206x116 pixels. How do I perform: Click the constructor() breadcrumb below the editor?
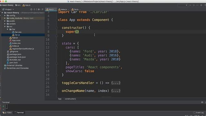(x=70, y=99)
